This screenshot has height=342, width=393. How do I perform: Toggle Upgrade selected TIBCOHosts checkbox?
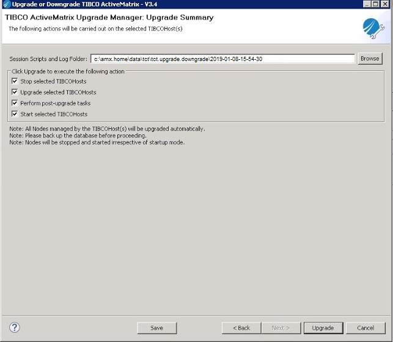point(15,92)
